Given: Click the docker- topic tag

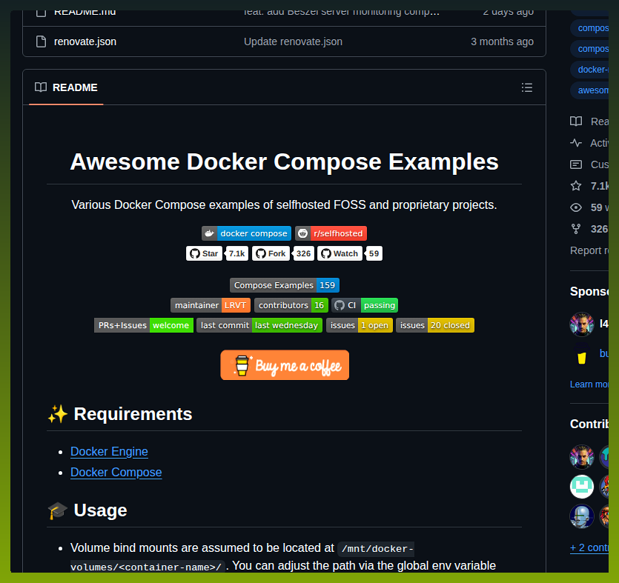Looking at the screenshot, I should pos(590,70).
